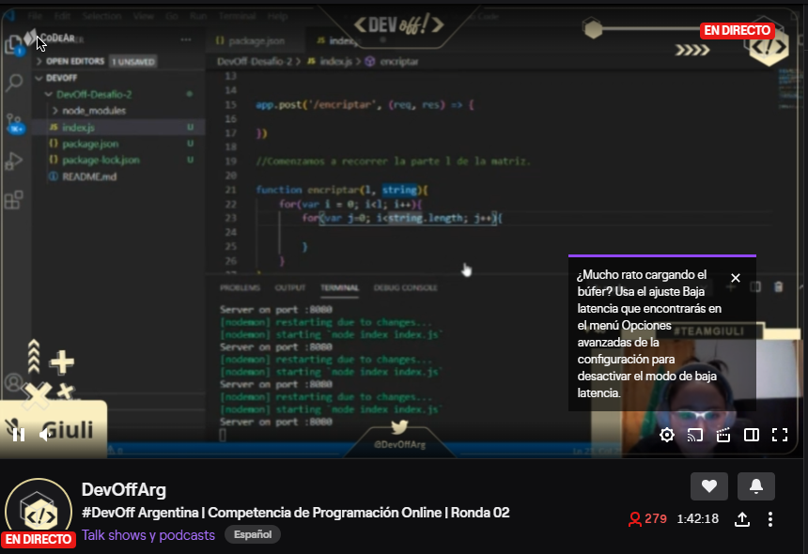Open README.md in file tree

click(89, 177)
